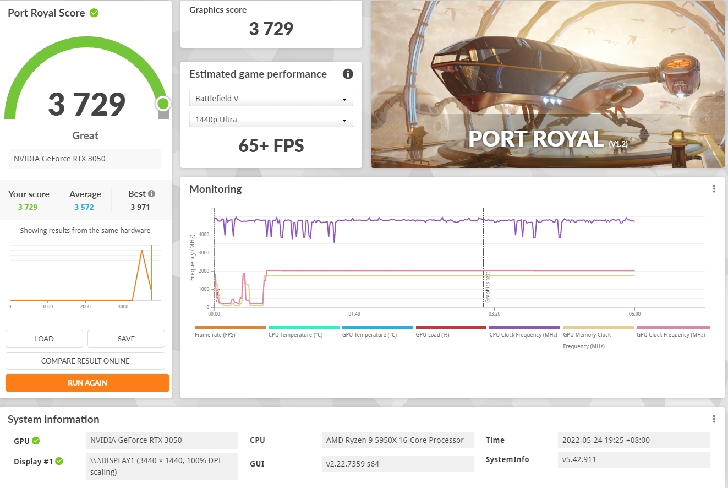Toggle the CPU Clock Frequency legend series
The image size is (728, 488).
click(x=524, y=332)
